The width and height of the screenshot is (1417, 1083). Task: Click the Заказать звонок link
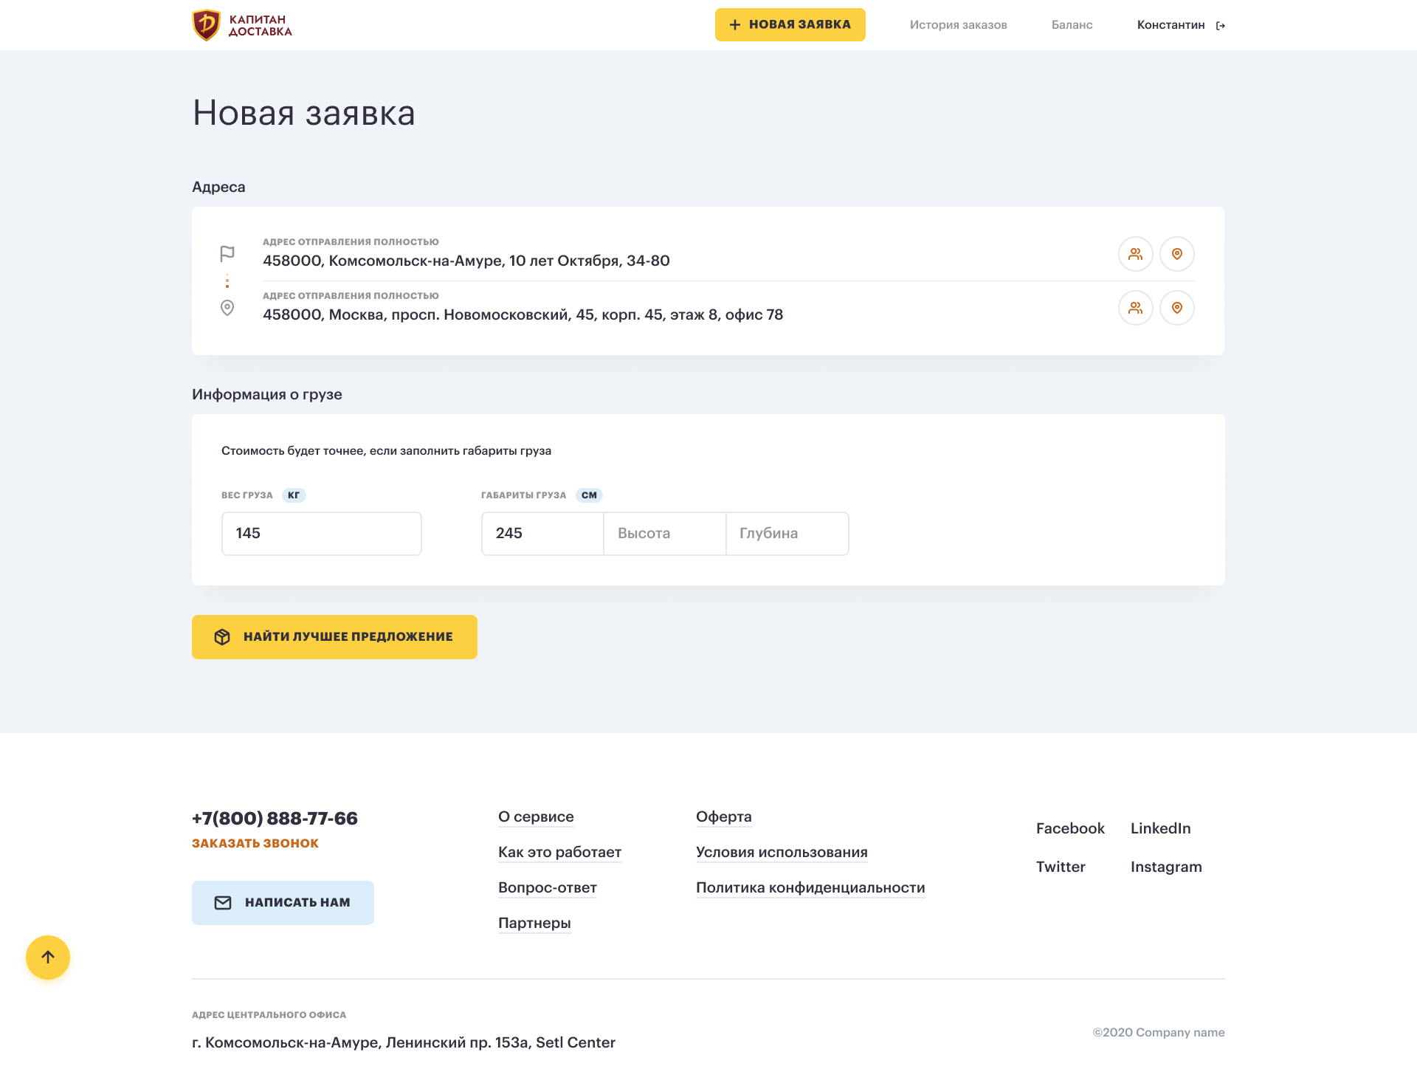pos(255,843)
